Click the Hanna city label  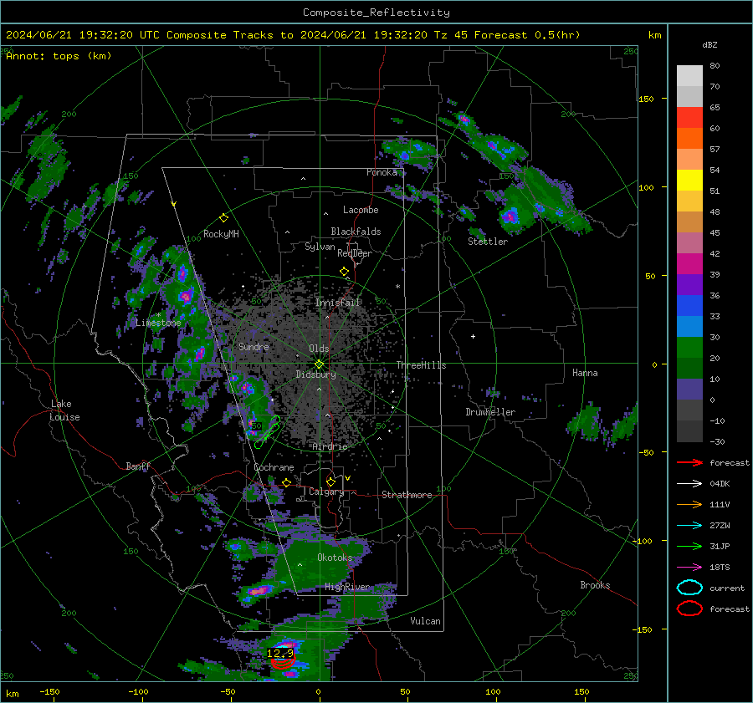(585, 373)
